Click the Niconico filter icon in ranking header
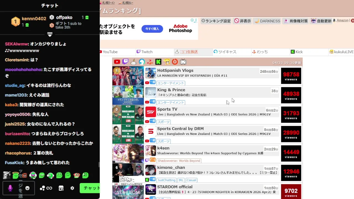 (x=134, y=62)
